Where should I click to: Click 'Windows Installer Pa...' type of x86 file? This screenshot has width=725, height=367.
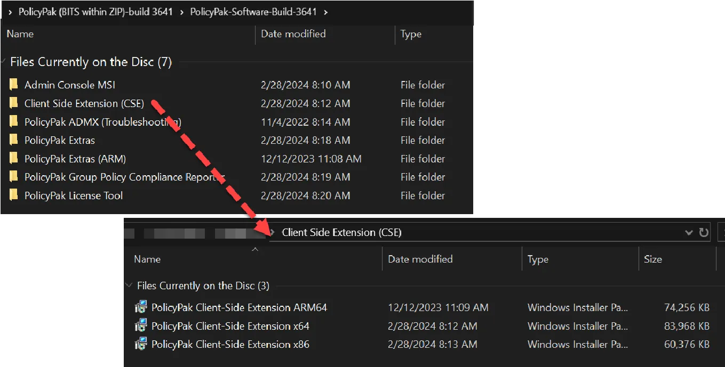pos(578,344)
